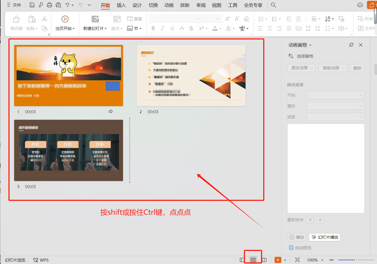Open the File (文件) menu
377x264 pixels.
14,5
